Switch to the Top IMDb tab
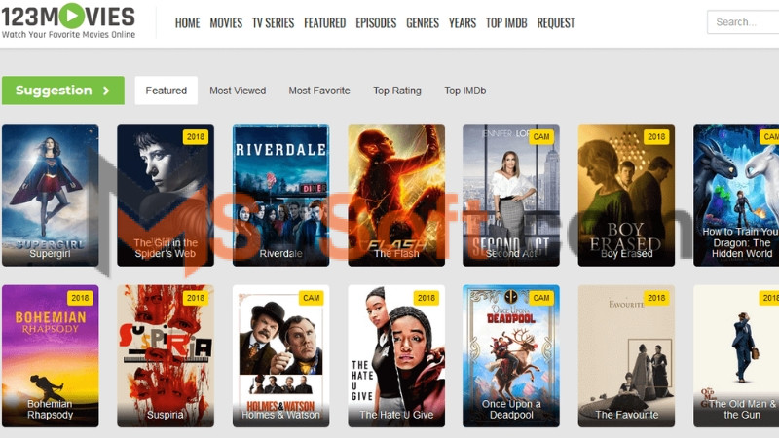The image size is (779, 438). click(465, 91)
